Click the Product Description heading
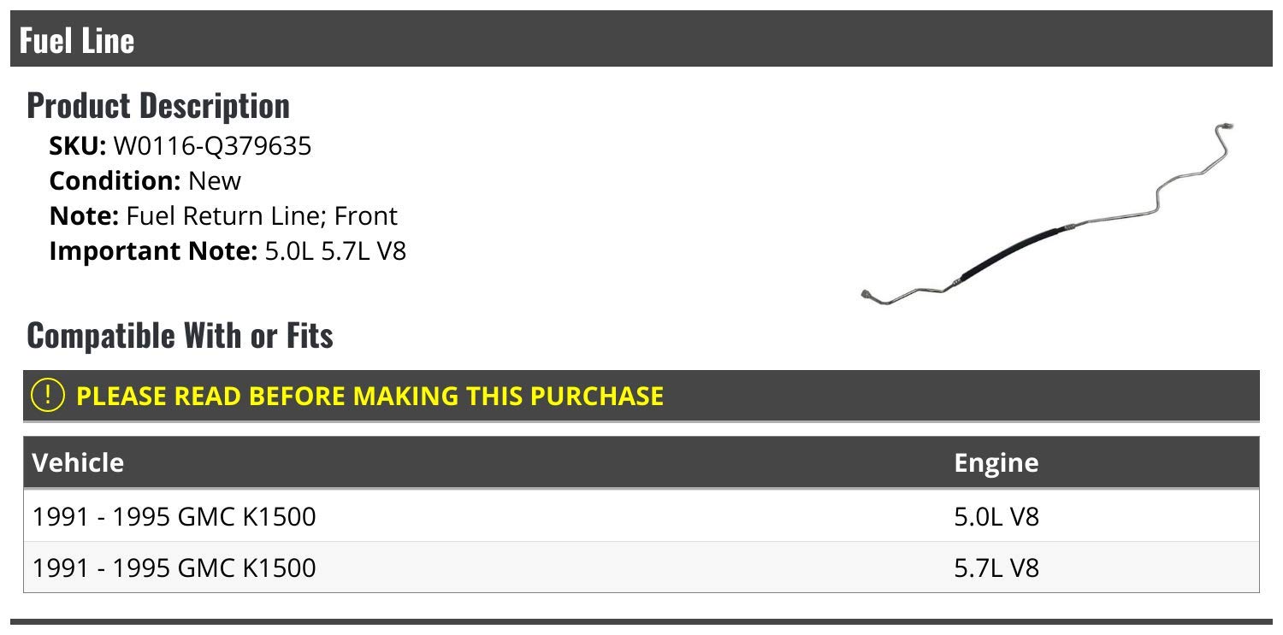 coord(158,105)
